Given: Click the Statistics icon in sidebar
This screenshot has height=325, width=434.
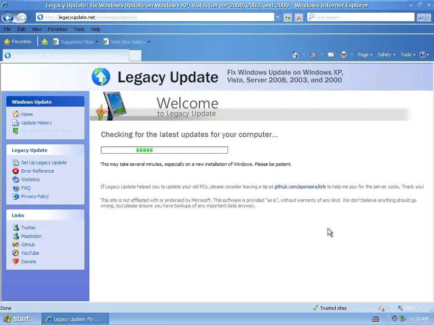Looking at the screenshot, I should (16, 179).
